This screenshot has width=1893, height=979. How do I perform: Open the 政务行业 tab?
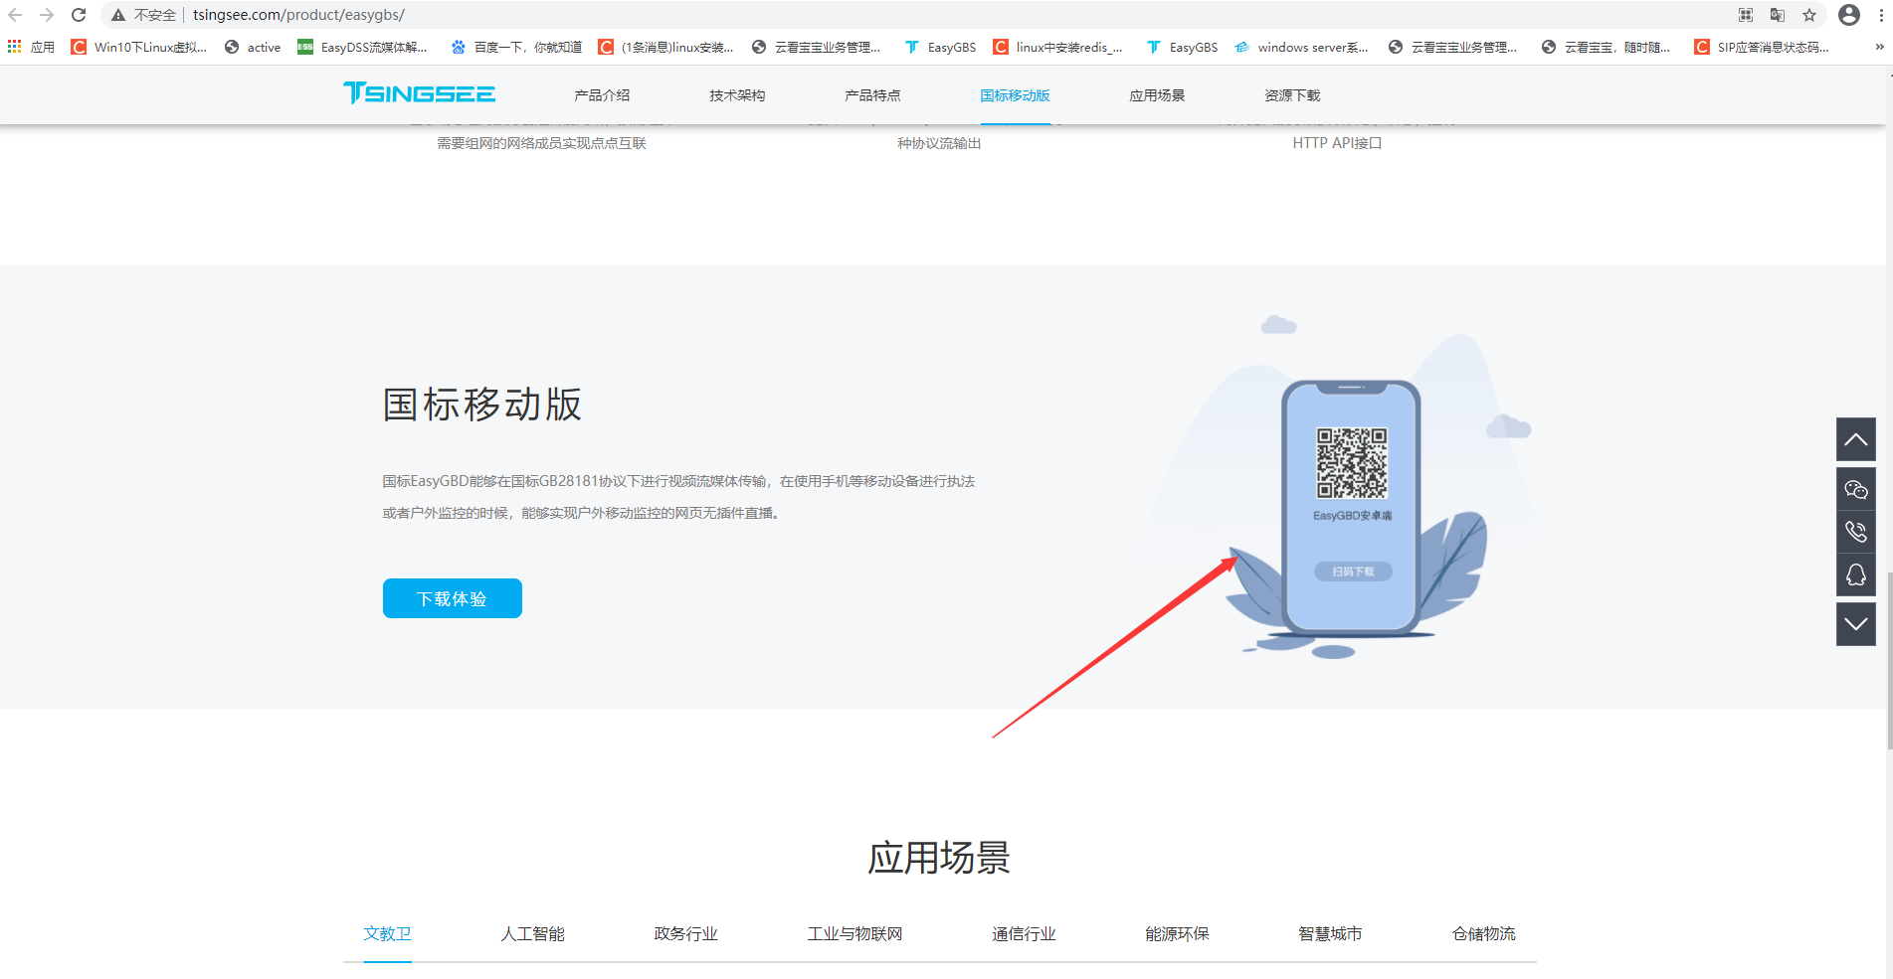(x=685, y=933)
